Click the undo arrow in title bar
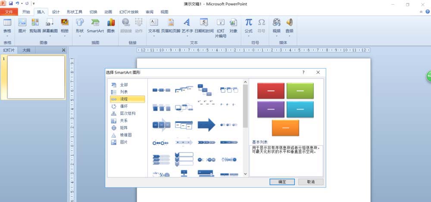Viewport: 431px width, 202px height. pyautogui.click(x=17, y=3)
